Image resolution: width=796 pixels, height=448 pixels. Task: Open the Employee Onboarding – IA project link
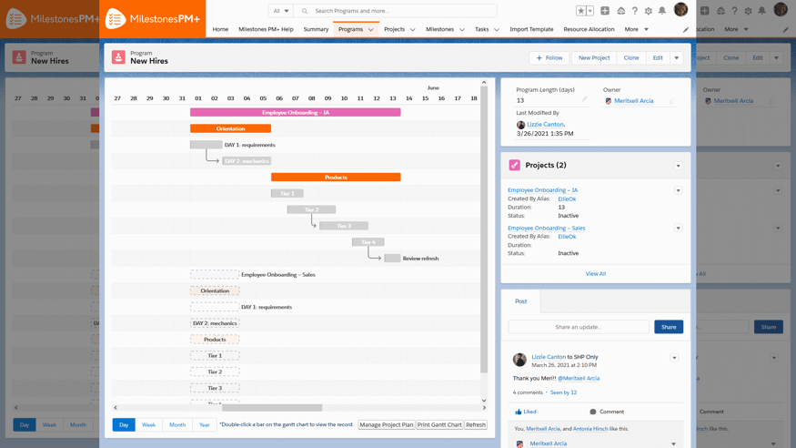click(x=543, y=190)
